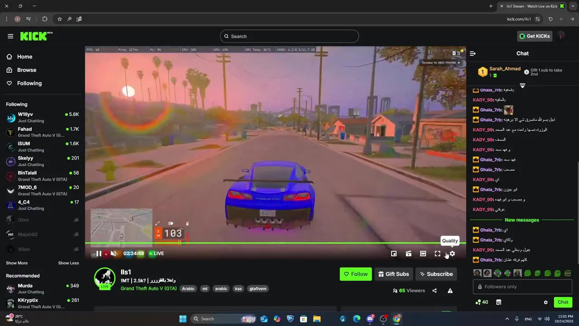Expand the list with Show More

click(x=17, y=263)
